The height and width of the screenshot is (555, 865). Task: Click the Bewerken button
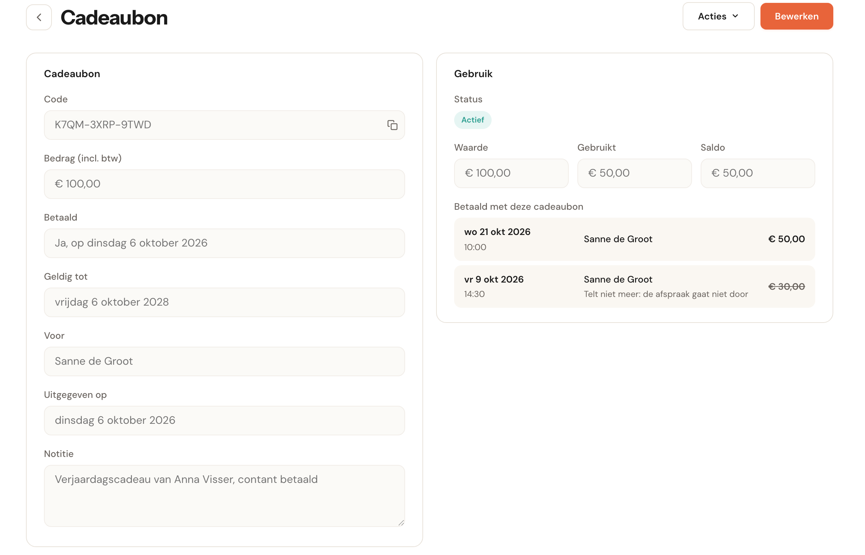(797, 16)
